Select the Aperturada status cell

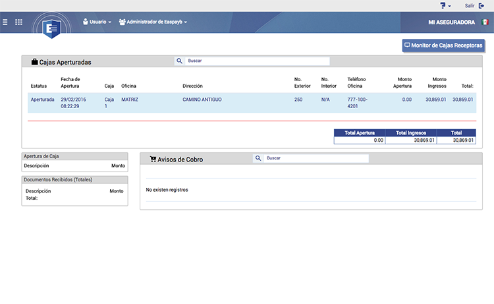click(x=43, y=100)
